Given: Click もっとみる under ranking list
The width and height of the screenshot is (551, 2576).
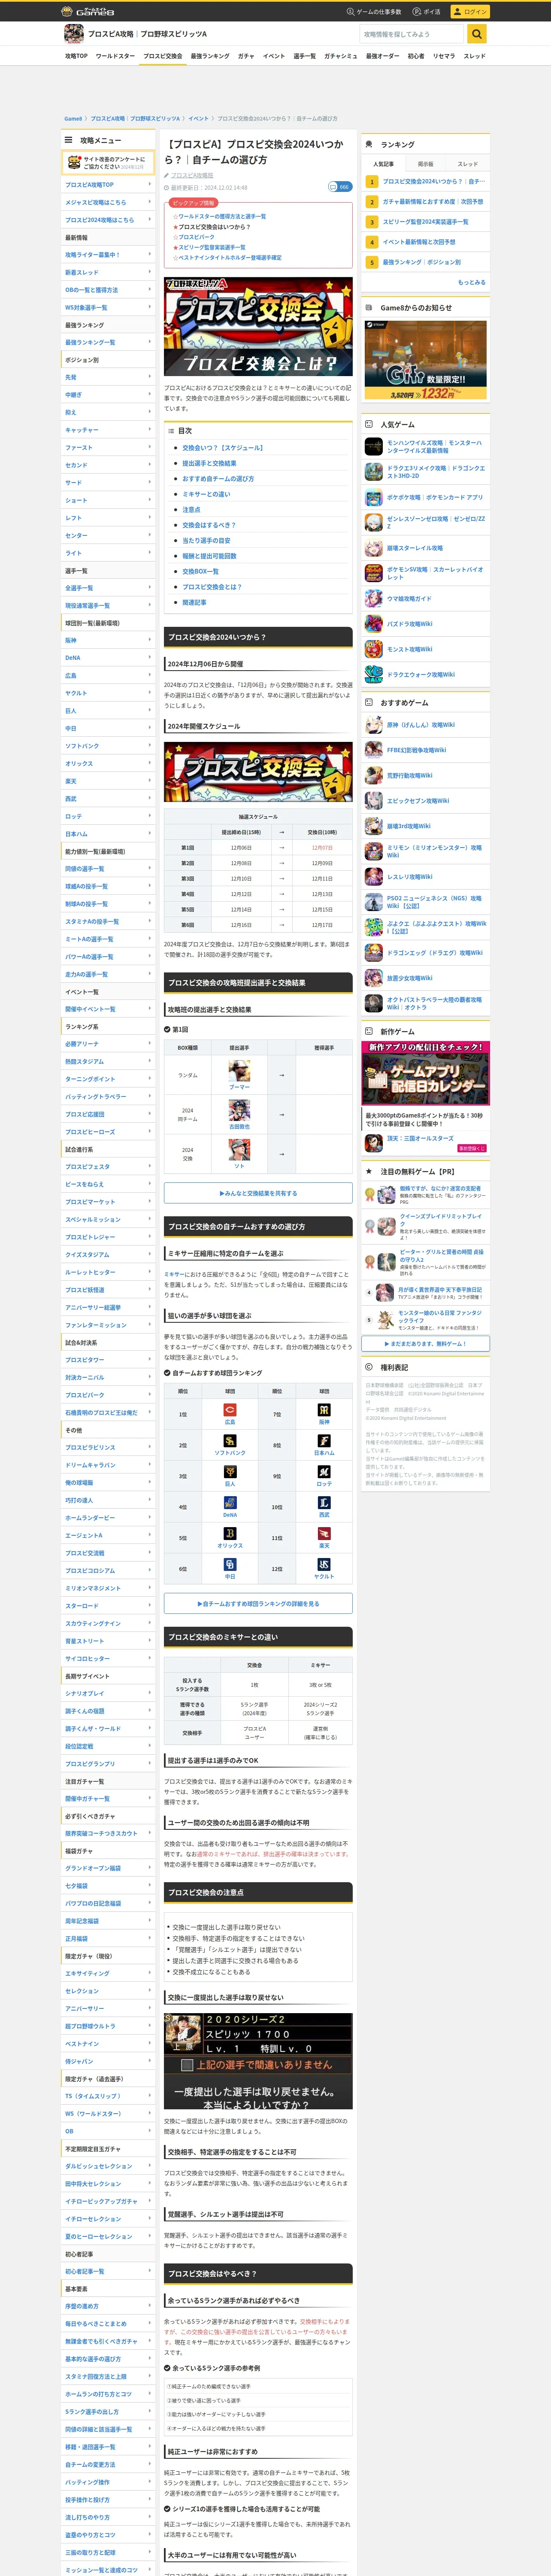Looking at the screenshot, I should [x=471, y=282].
